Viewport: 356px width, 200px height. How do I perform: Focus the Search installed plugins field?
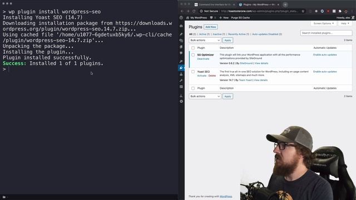327,33
